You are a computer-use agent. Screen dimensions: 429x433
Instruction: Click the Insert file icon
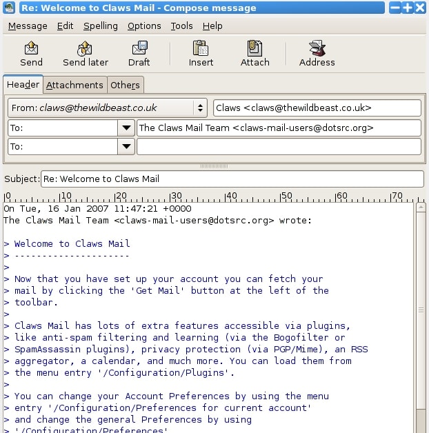click(201, 48)
